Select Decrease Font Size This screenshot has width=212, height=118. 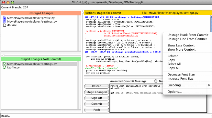tap(181, 74)
